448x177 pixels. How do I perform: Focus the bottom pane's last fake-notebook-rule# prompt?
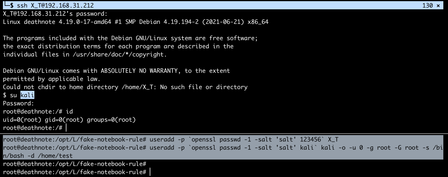[150, 172]
